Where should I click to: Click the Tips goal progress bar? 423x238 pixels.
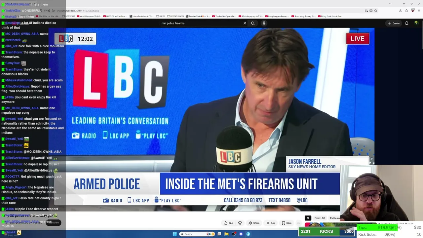pos(390,227)
